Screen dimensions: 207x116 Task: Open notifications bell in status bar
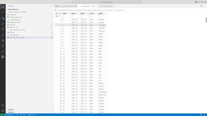(x=204, y=115)
